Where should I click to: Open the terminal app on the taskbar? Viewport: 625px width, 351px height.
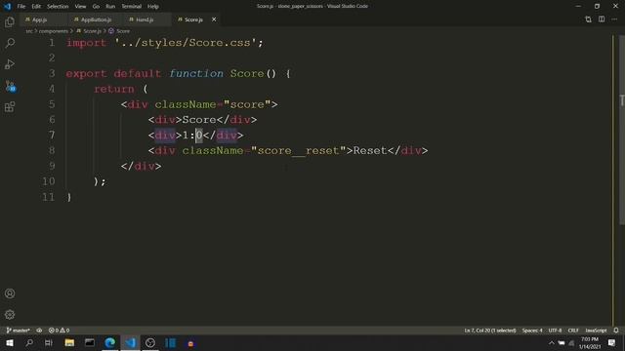coord(90,342)
